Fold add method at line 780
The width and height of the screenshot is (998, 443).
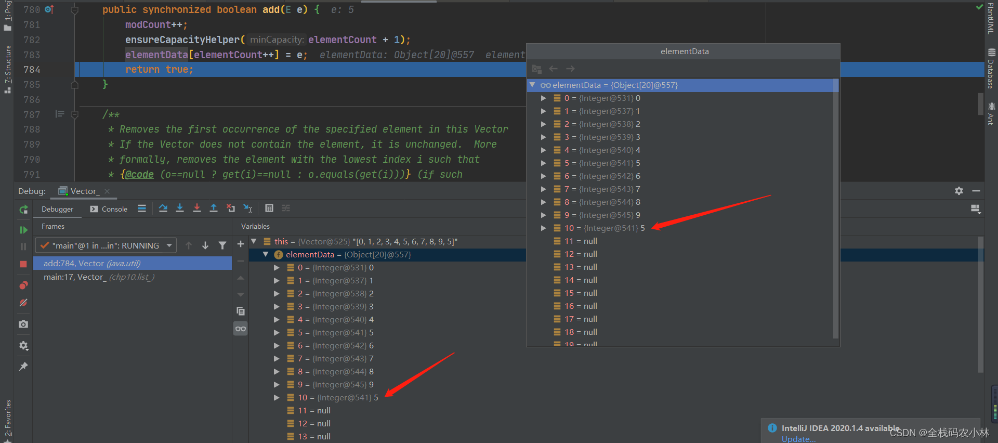click(x=75, y=10)
